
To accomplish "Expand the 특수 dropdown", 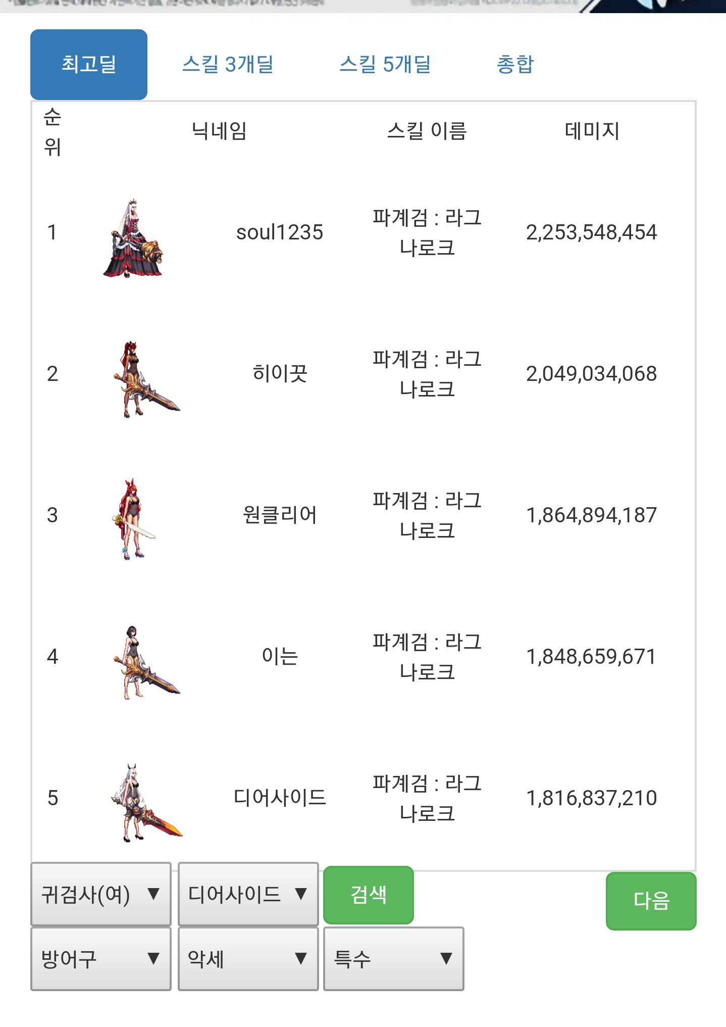I will (393, 958).
